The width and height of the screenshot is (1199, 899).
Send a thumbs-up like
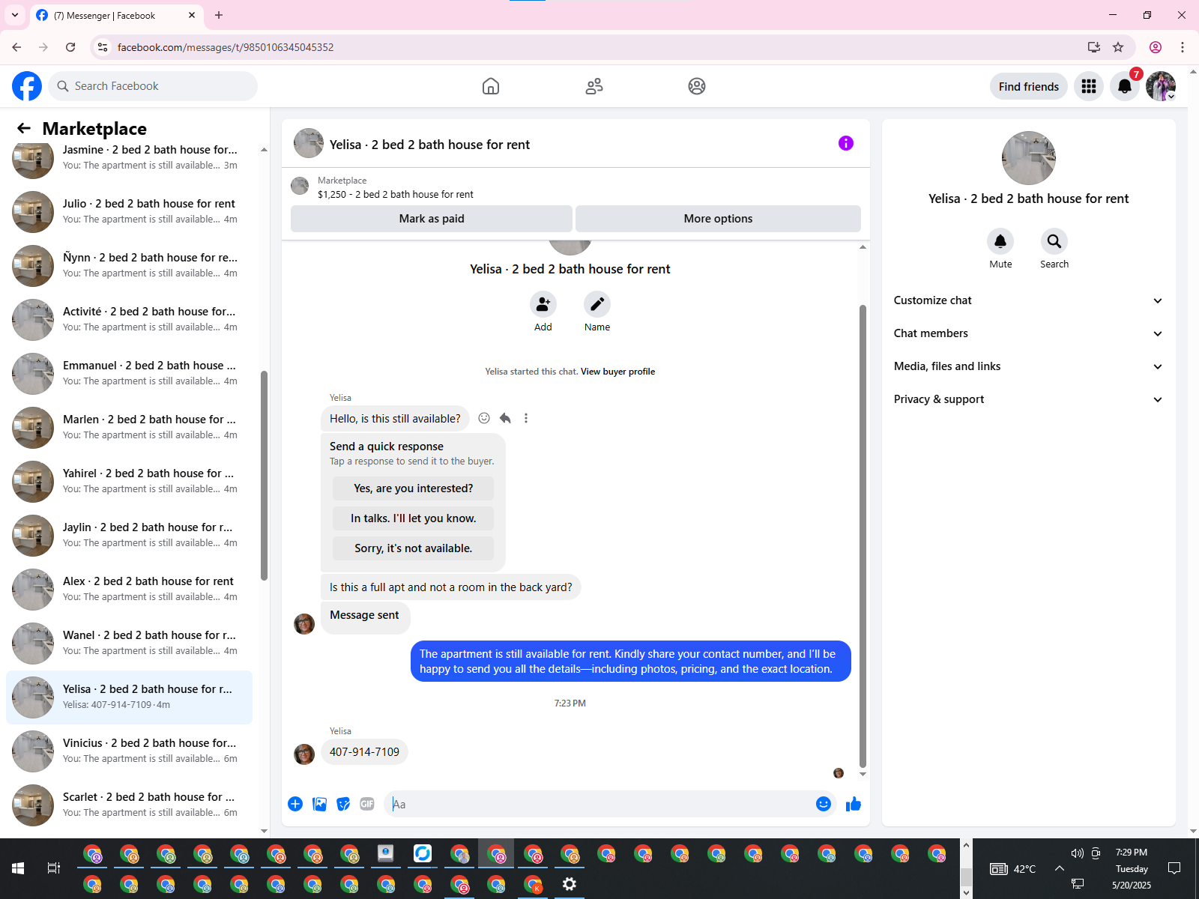854,804
